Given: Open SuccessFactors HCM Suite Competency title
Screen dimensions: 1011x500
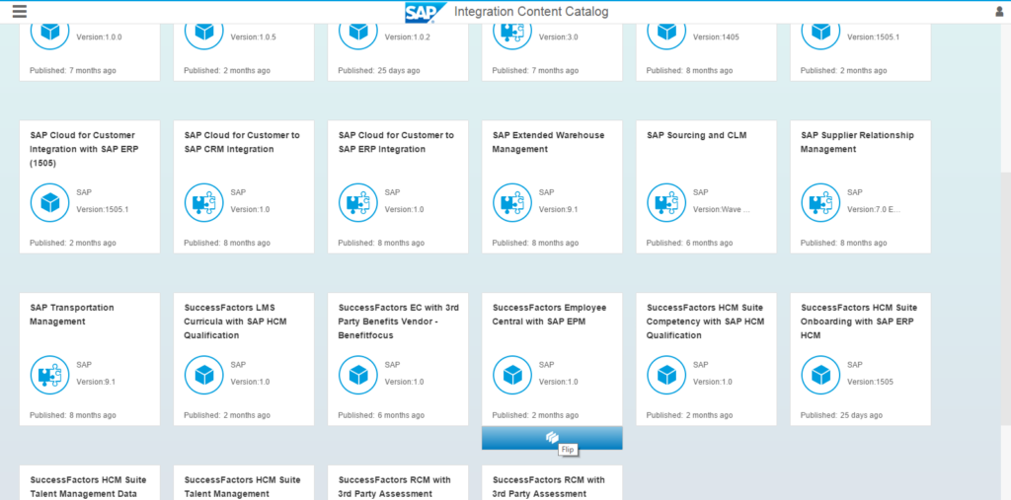Looking at the screenshot, I should point(705,321).
